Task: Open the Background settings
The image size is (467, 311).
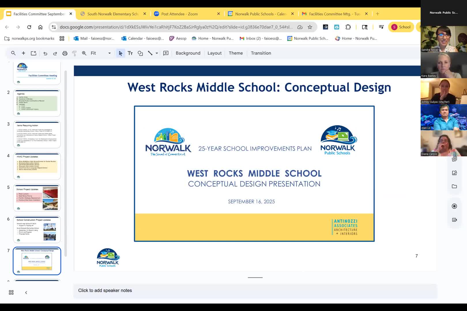Action: coord(188,53)
